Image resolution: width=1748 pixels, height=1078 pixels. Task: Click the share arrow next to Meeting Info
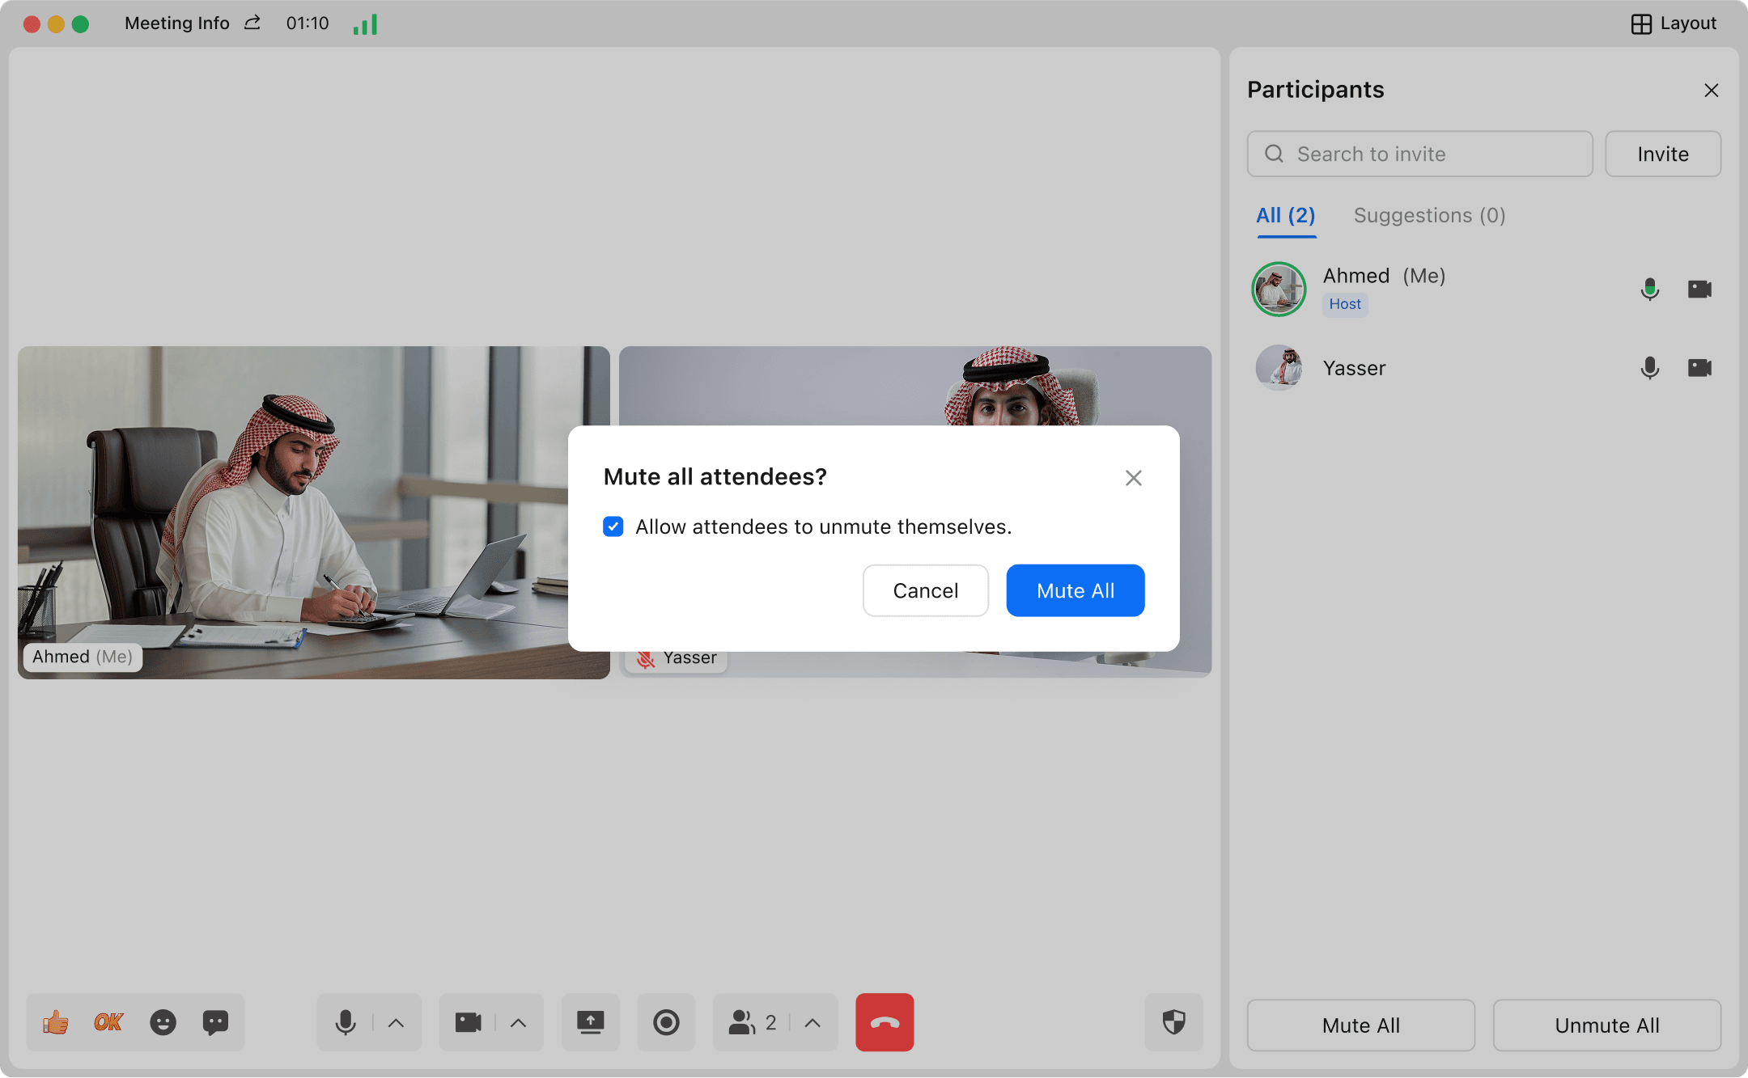click(x=252, y=23)
